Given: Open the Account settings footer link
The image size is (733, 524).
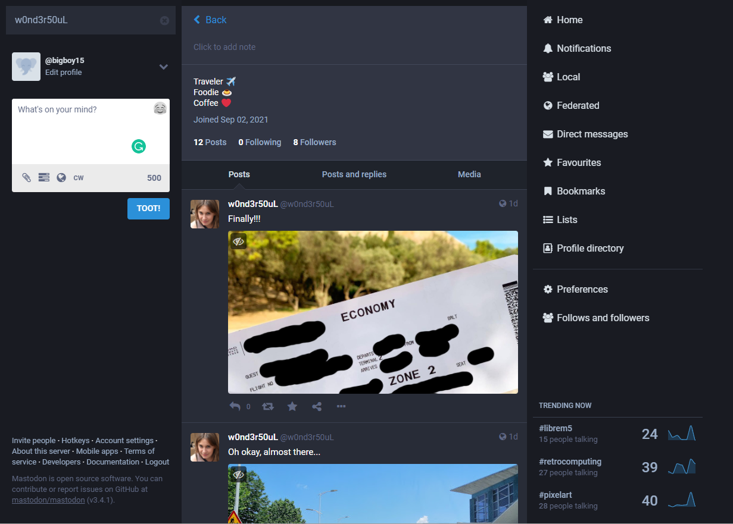Looking at the screenshot, I should tap(124, 441).
